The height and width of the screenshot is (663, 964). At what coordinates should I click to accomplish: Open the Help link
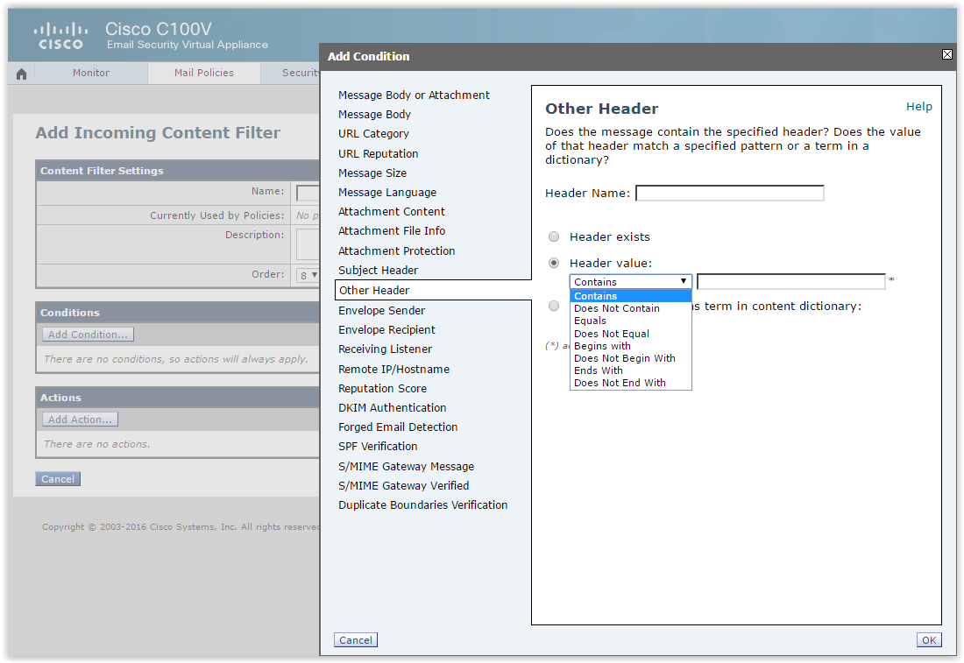(918, 106)
